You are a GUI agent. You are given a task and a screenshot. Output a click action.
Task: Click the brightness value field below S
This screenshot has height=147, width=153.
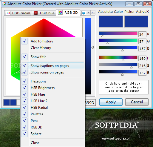coord(142,73)
